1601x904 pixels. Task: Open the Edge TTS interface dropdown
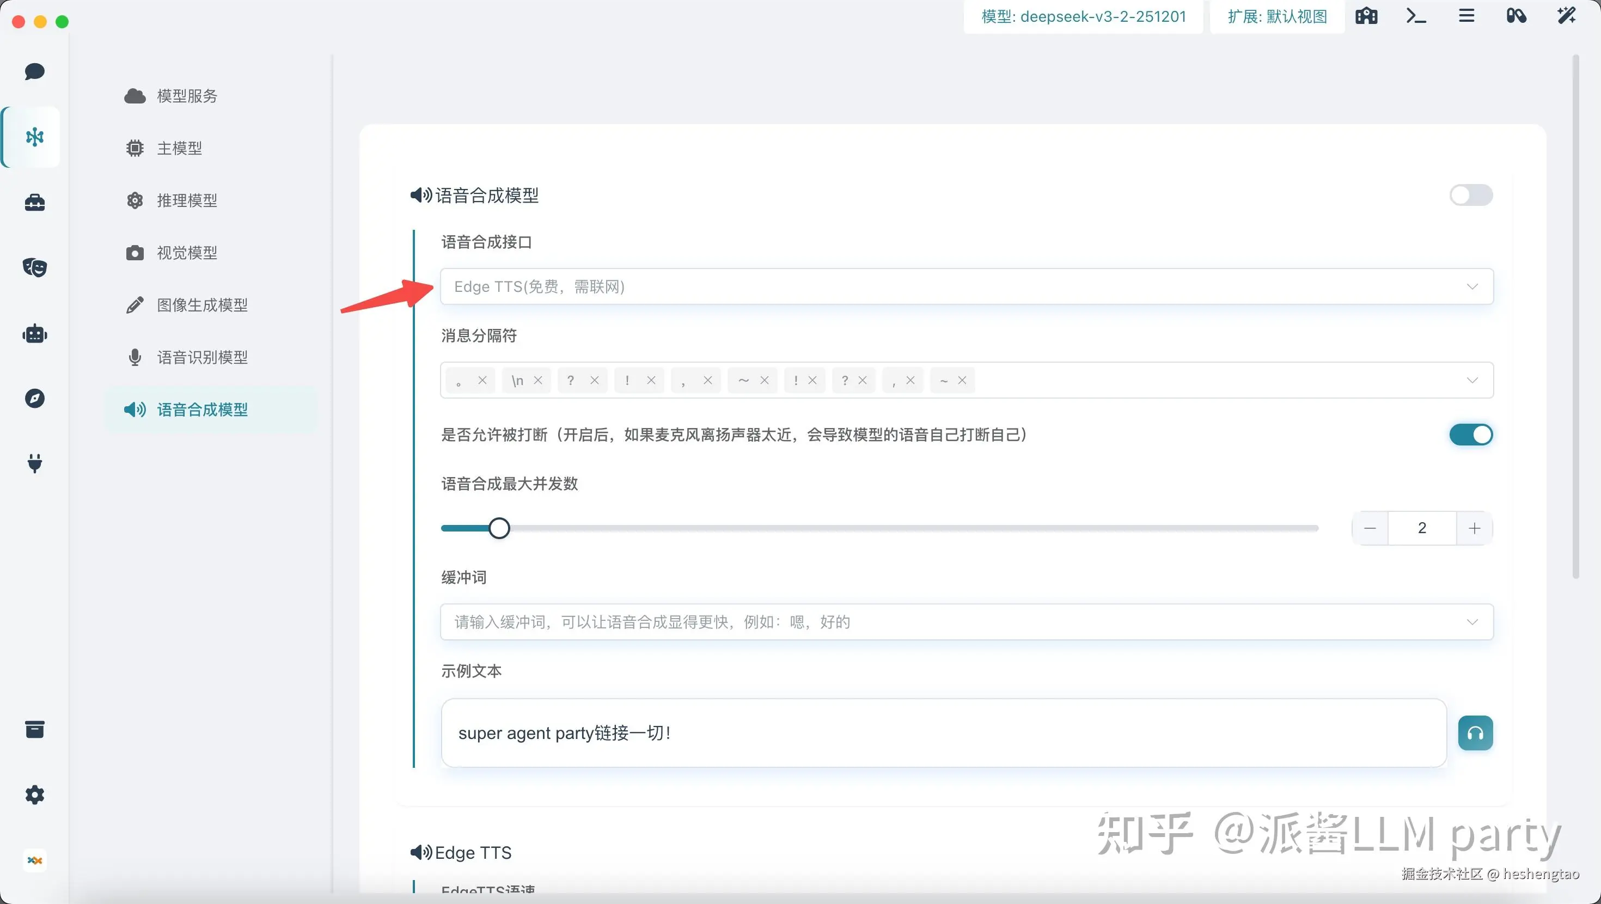click(966, 286)
